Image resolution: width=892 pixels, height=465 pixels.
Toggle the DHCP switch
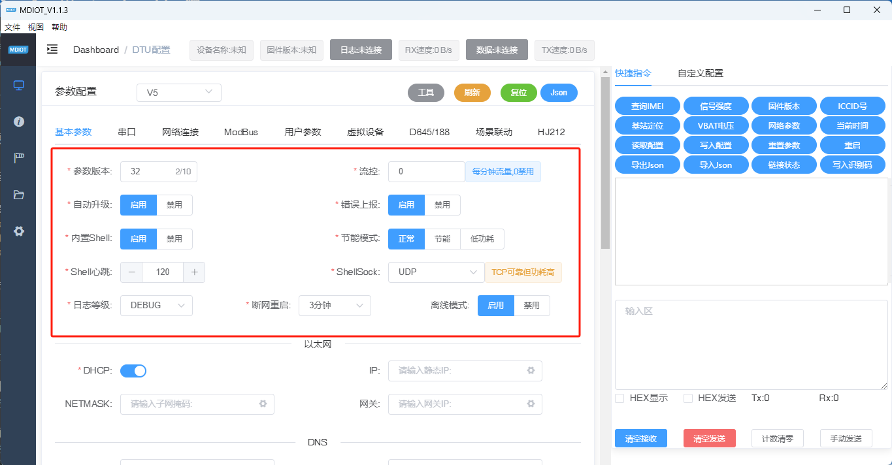133,371
